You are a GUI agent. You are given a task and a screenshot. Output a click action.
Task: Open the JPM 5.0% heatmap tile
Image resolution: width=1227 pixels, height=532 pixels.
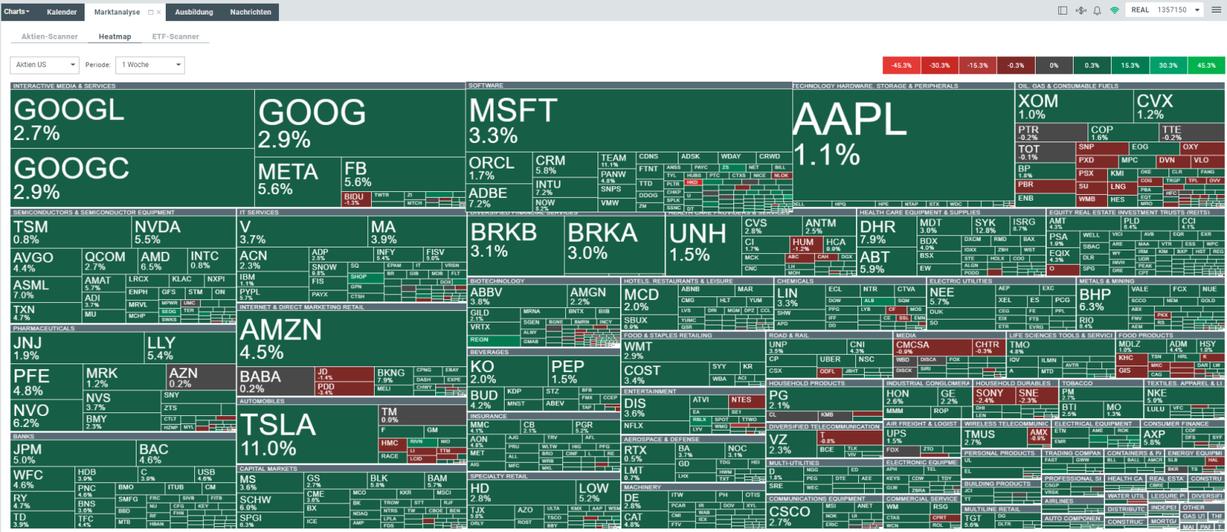[74, 453]
